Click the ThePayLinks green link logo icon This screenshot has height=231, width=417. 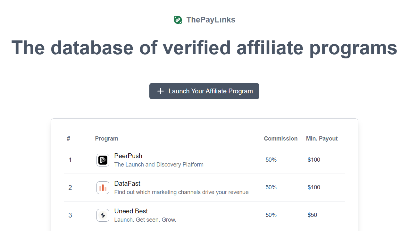tap(178, 20)
